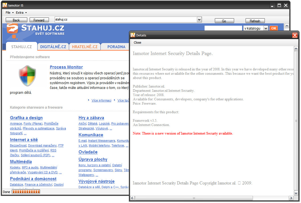
Task: Click the 'Vypalování CD a DVD' link
Action: click(x=42, y=172)
